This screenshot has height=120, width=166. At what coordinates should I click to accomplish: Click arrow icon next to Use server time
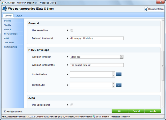[67, 30]
